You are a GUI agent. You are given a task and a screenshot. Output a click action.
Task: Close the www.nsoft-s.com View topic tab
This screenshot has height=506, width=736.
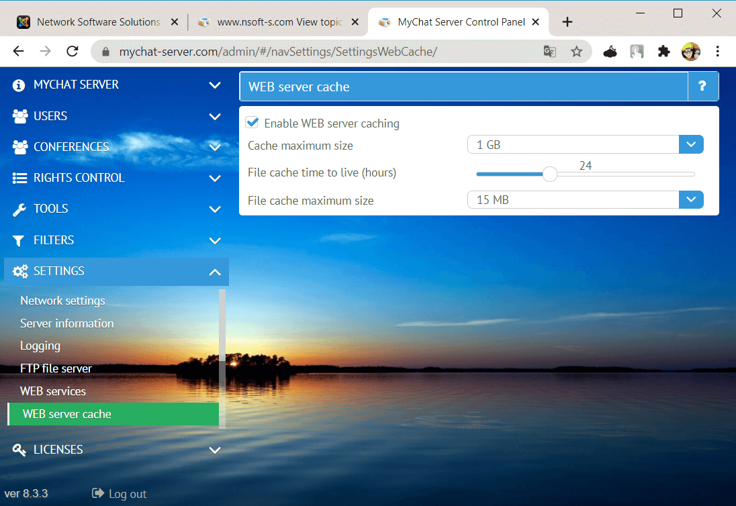coord(355,22)
